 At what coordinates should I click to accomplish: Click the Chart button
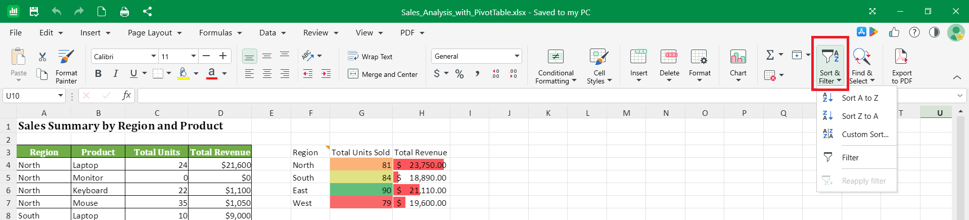(738, 67)
